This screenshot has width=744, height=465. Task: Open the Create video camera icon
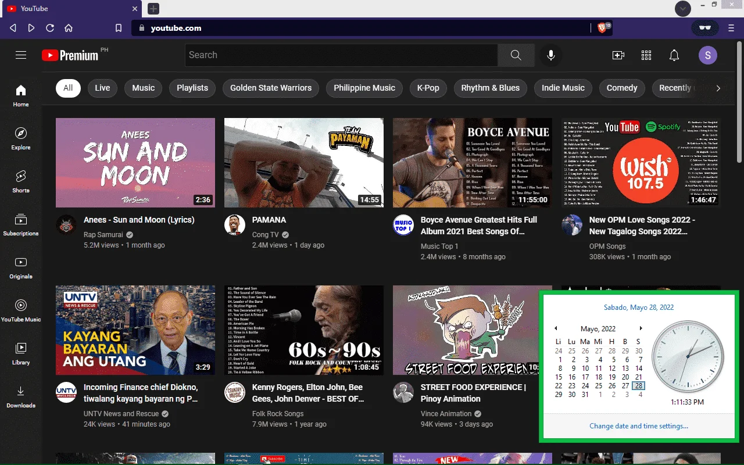(618, 55)
